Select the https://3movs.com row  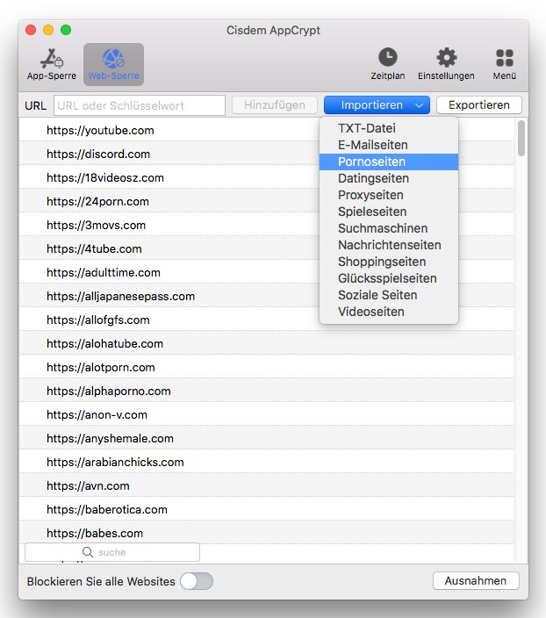coord(267,225)
